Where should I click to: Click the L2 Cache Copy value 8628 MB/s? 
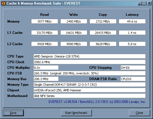point(103,44)
